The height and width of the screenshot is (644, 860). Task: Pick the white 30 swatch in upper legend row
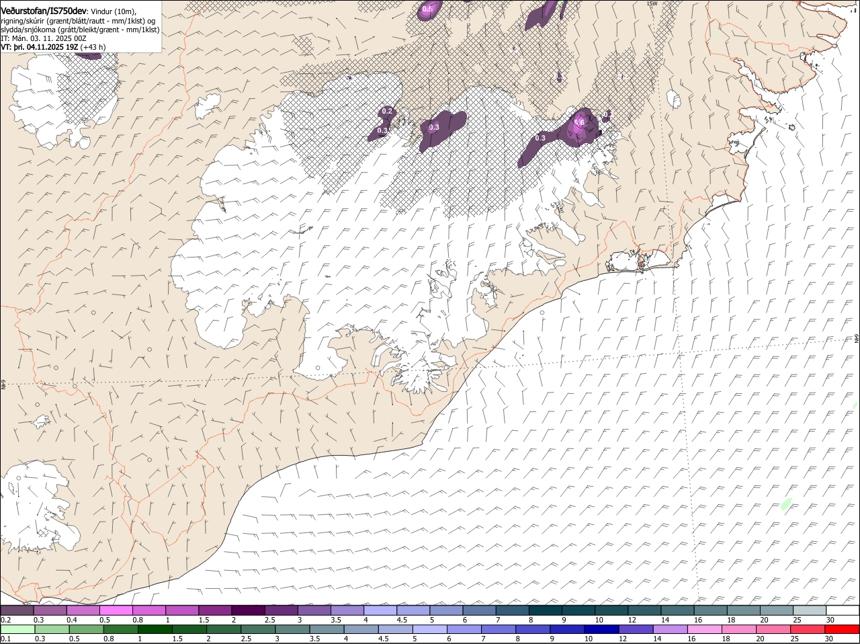coord(843,610)
